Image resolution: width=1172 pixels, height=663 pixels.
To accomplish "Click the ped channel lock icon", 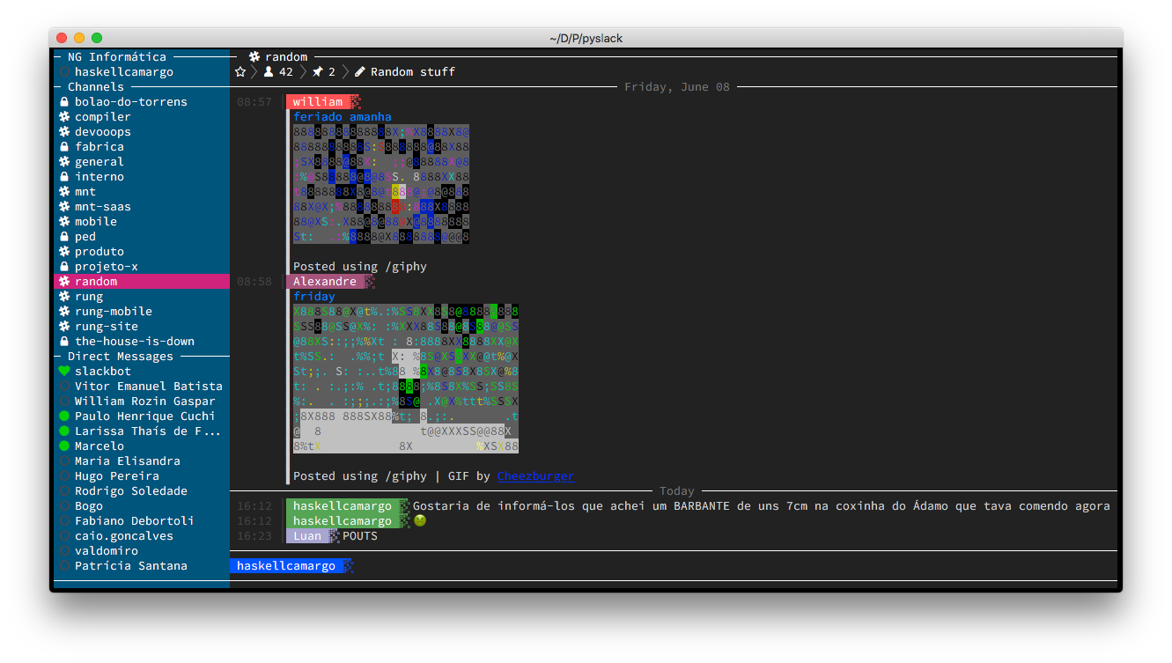I will tap(64, 237).
